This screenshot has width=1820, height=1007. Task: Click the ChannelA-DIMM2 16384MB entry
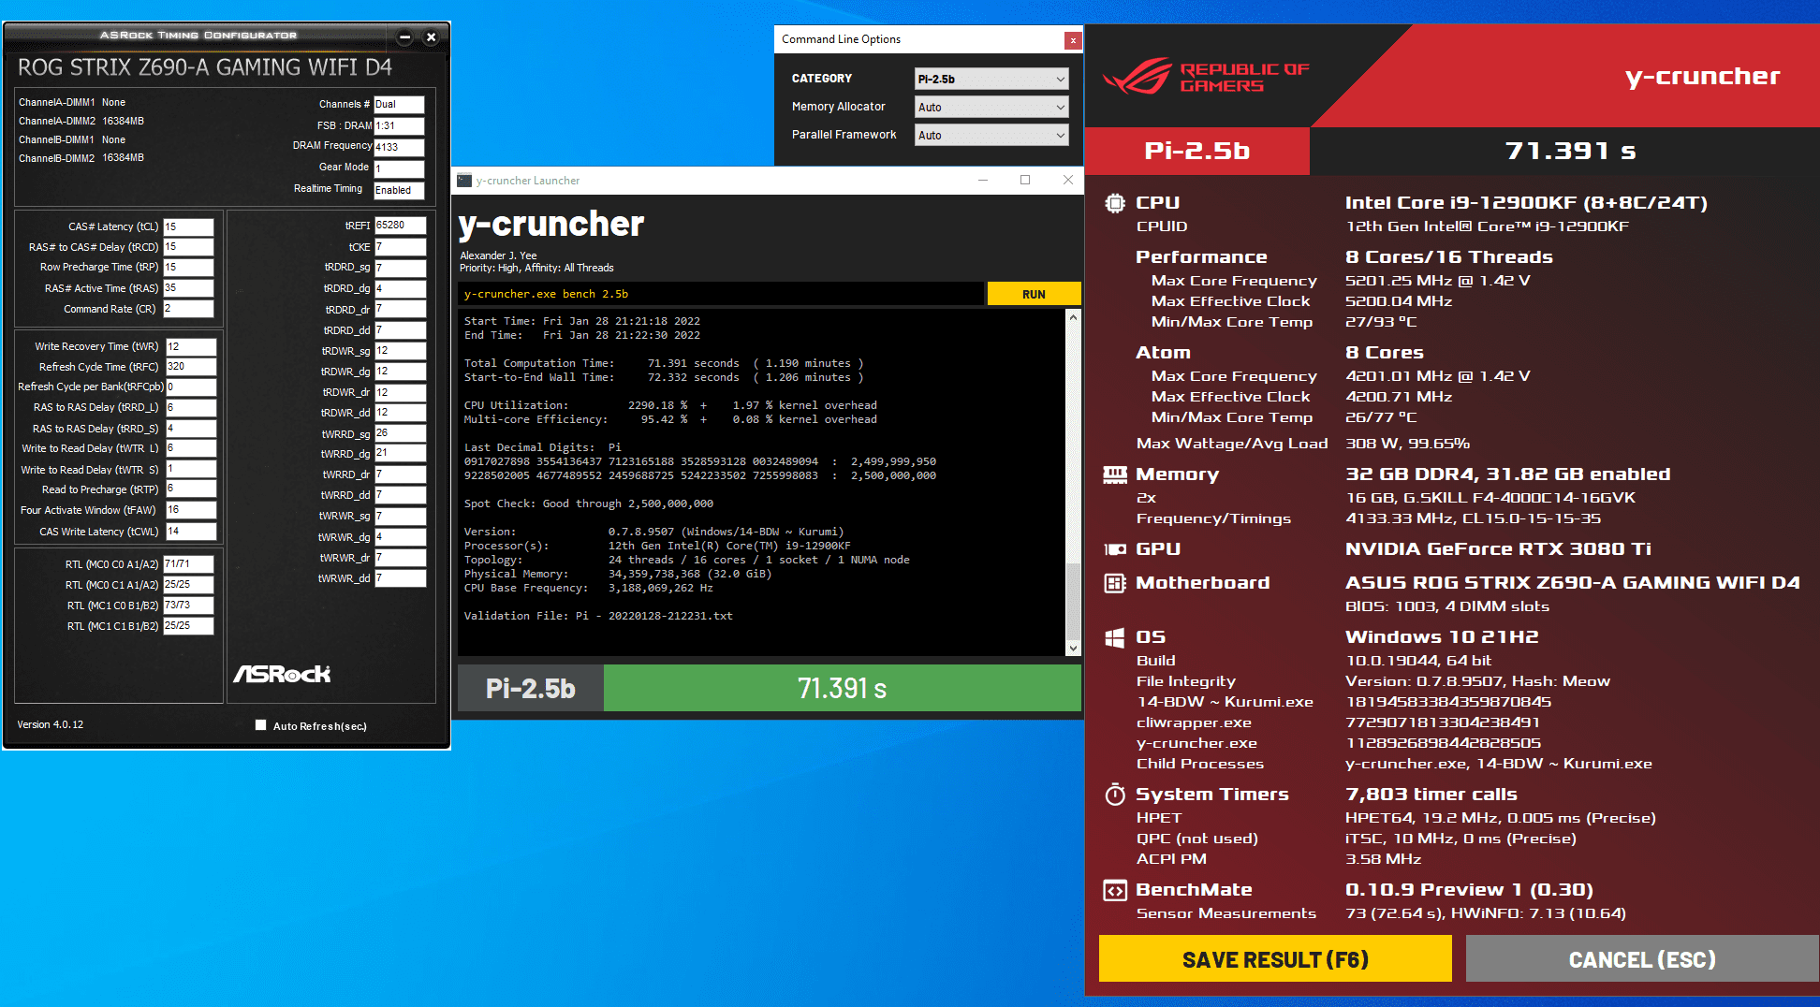(x=81, y=121)
